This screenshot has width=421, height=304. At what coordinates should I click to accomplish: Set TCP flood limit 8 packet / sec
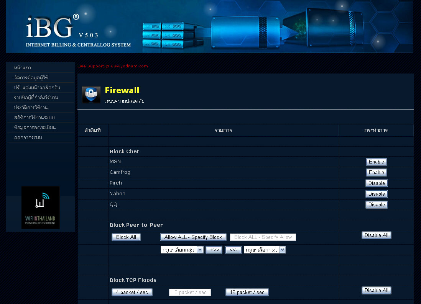click(x=190, y=292)
